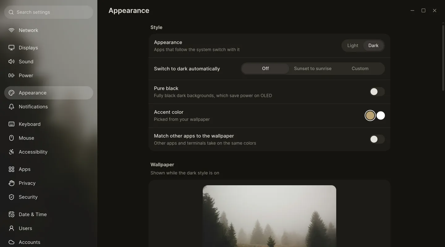Pick the tan accent color swatch
The image size is (445, 247).
tap(370, 115)
